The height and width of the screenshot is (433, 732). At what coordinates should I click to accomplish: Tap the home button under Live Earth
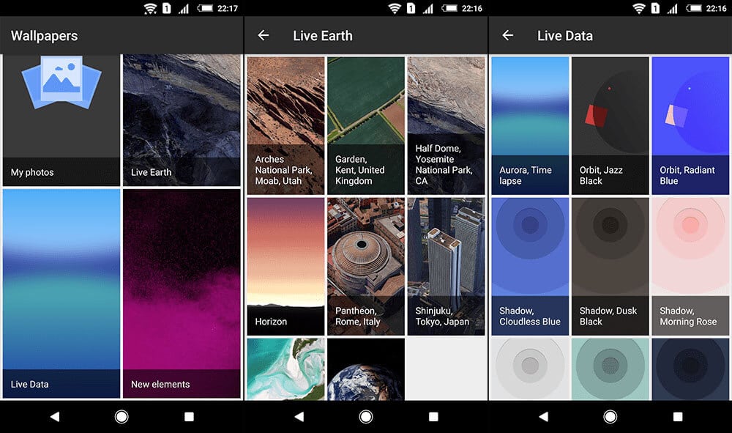coord(366,417)
